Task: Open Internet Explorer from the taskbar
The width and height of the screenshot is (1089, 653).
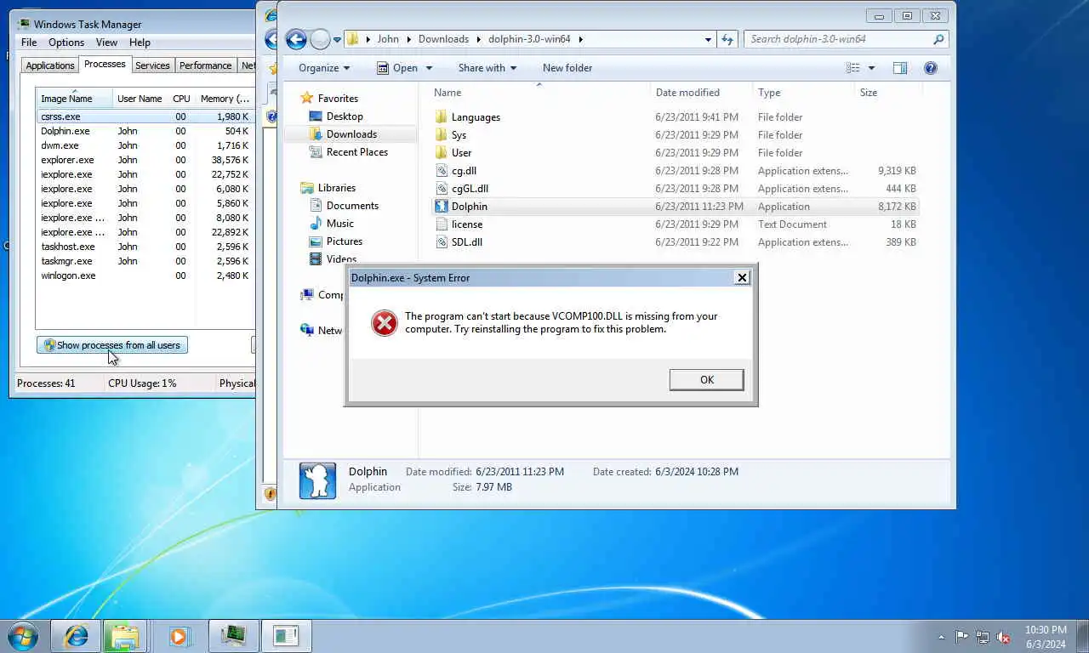Action: pos(77,636)
